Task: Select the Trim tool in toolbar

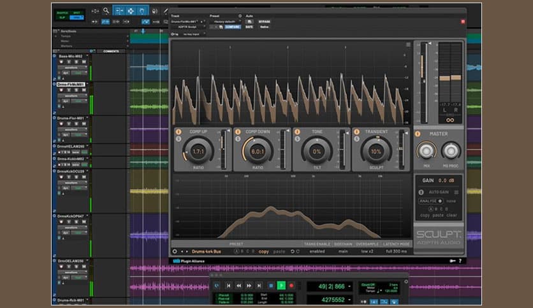Action: [119, 11]
